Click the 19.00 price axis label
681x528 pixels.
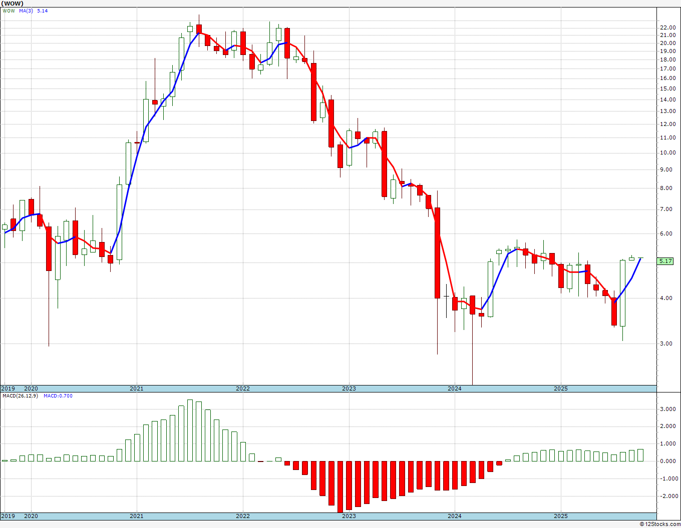click(667, 51)
